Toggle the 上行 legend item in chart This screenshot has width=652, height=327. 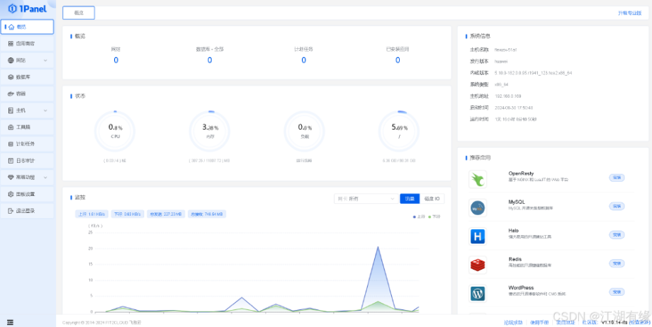click(x=419, y=217)
